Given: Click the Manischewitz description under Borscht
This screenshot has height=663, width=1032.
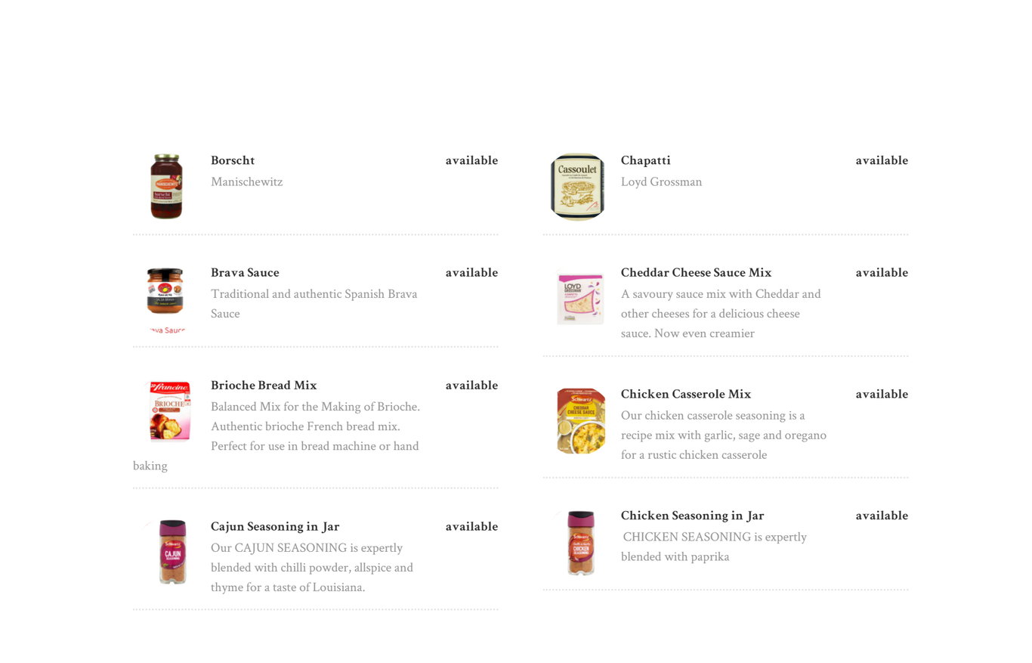Looking at the screenshot, I should click(247, 181).
